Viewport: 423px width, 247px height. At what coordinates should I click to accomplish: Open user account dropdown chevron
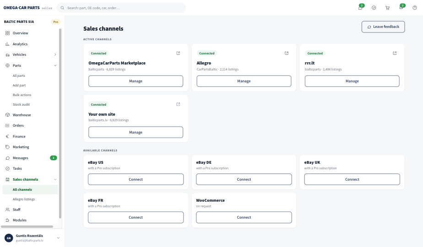(x=58, y=238)
